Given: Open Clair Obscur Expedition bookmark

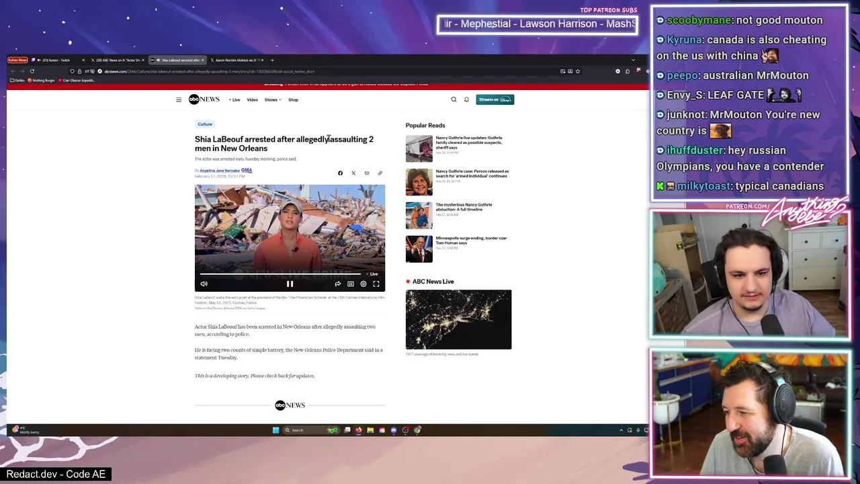Looking at the screenshot, I should click(77, 80).
